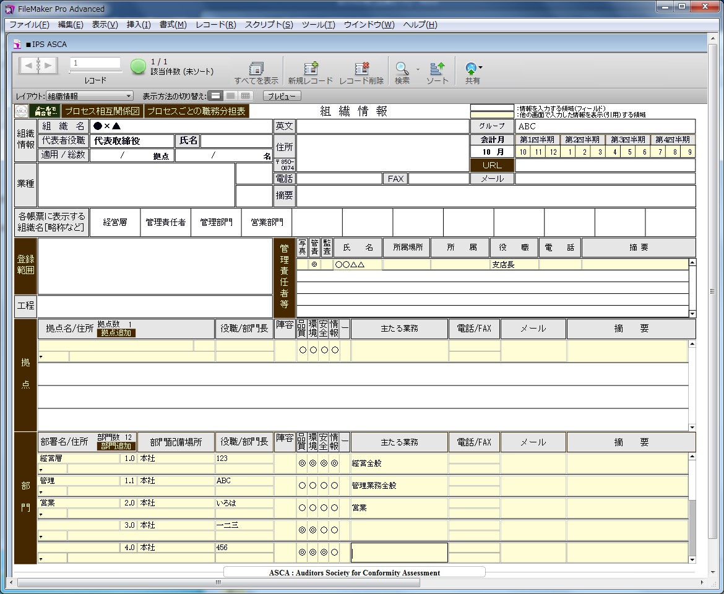The height and width of the screenshot is (594, 724).
Task: Show all records with すべてを表示 icon
Action: pyautogui.click(x=256, y=68)
